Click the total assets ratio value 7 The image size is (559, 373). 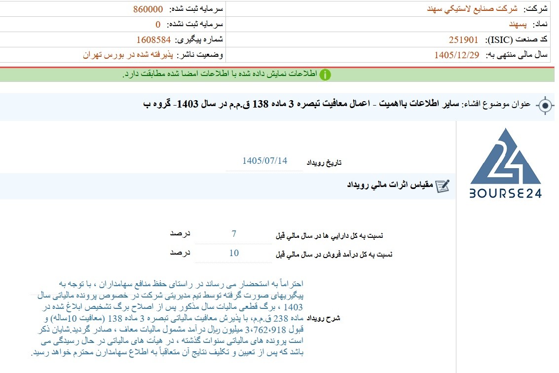click(x=233, y=233)
